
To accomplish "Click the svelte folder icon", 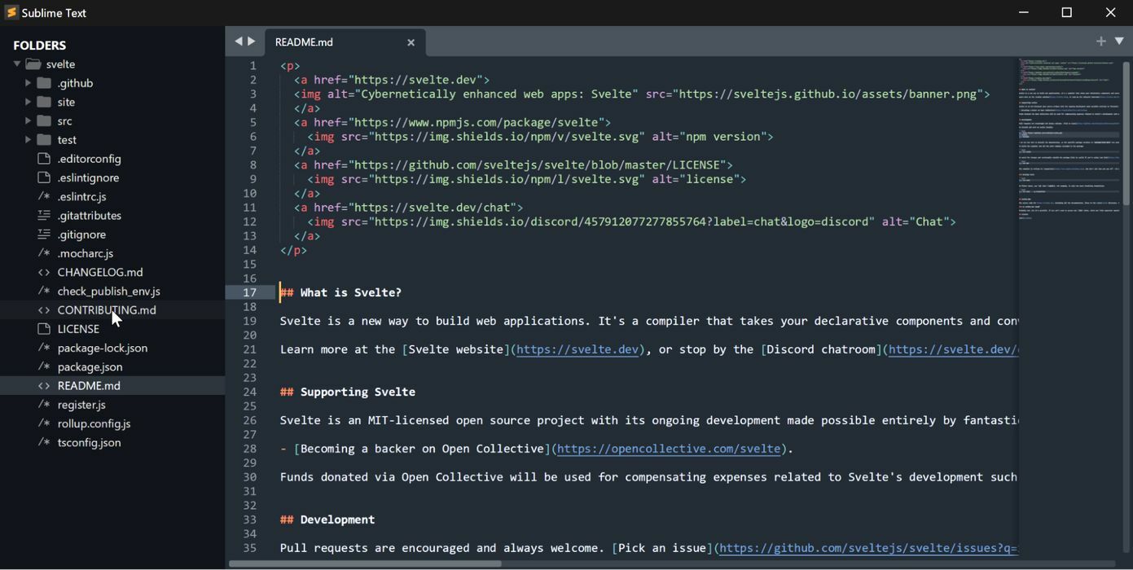I will pyautogui.click(x=33, y=64).
